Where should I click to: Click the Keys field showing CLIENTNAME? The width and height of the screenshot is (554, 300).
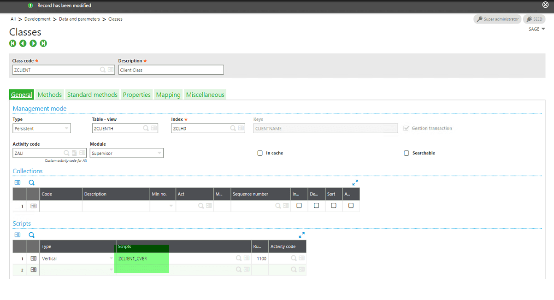click(326, 129)
